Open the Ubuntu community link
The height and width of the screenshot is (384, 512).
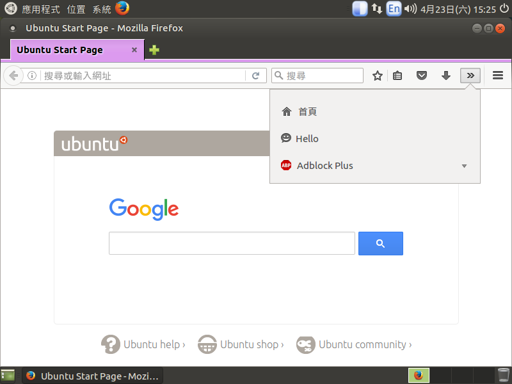point(354,344)
